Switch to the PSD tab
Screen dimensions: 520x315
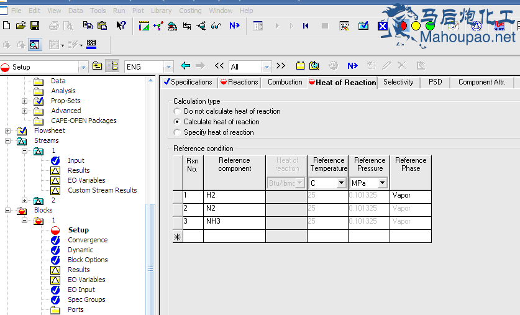tap(435, 82)
